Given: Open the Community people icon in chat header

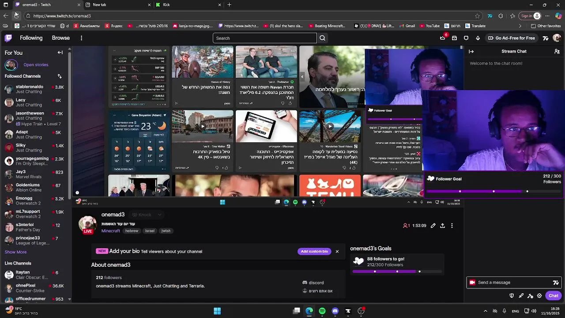Looking at the screenshot, I should click(x=557, y=51).
